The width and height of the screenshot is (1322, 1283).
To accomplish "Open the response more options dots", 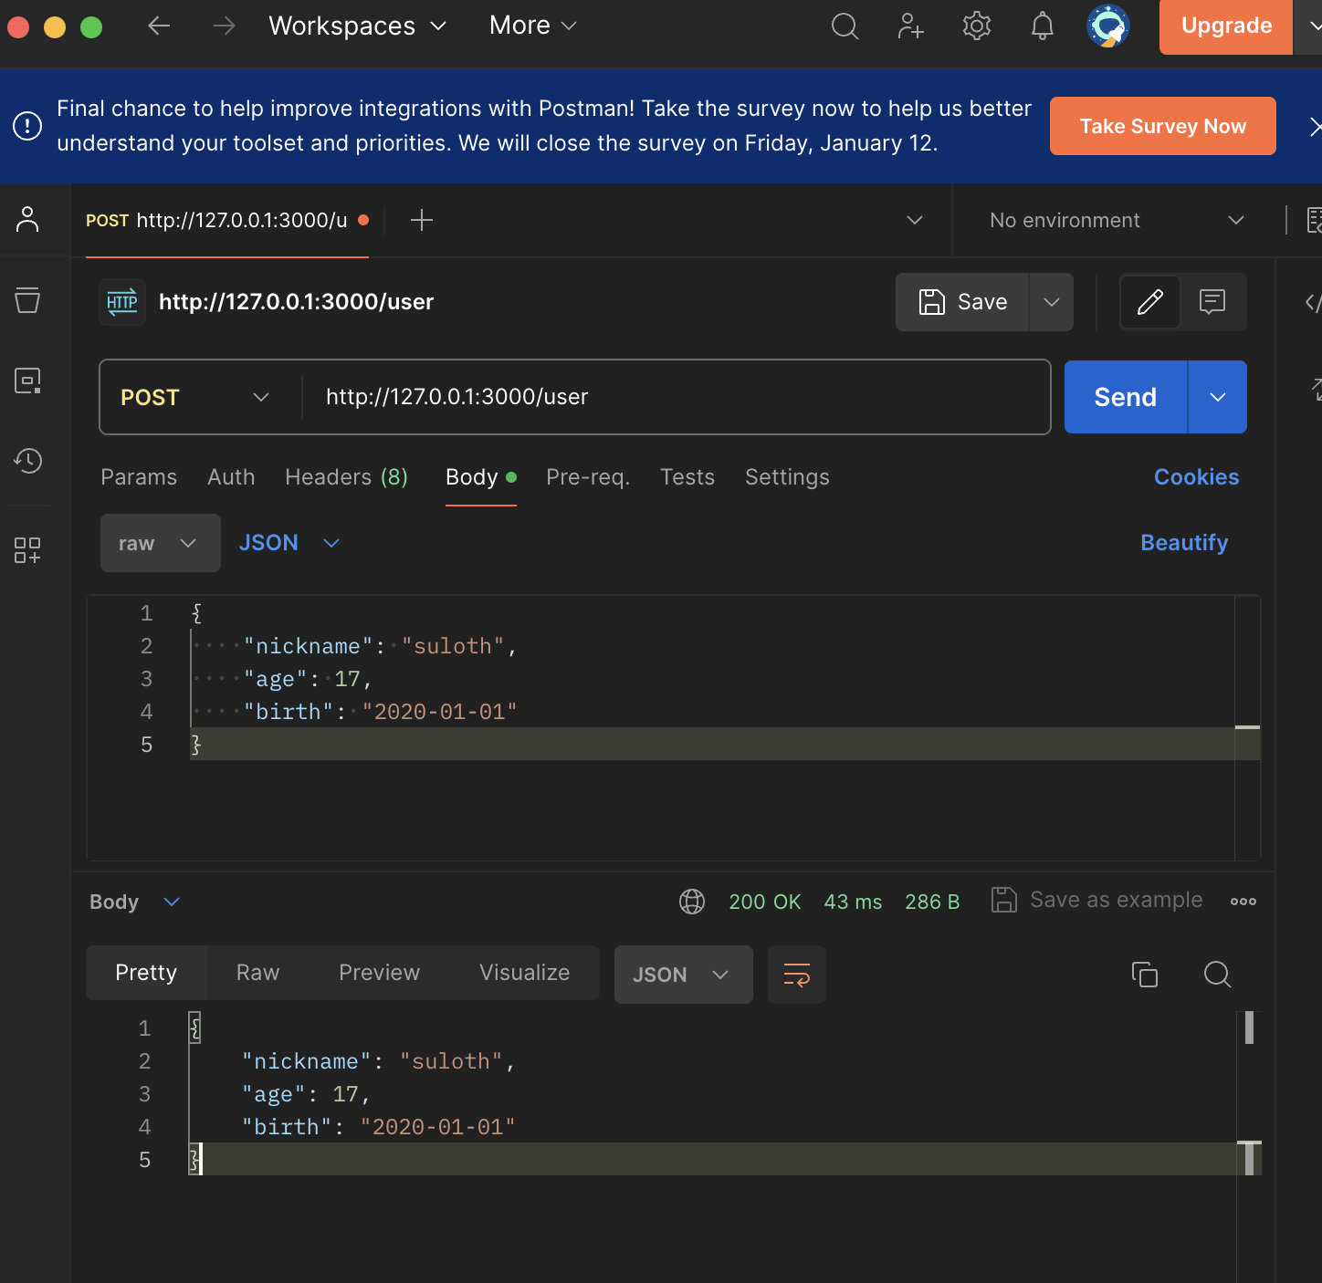I will click(x=1243, y=902).
